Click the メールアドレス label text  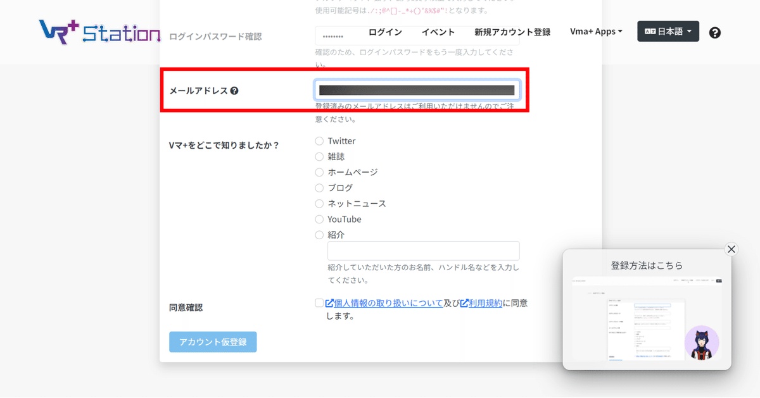[x=198, y=91]
